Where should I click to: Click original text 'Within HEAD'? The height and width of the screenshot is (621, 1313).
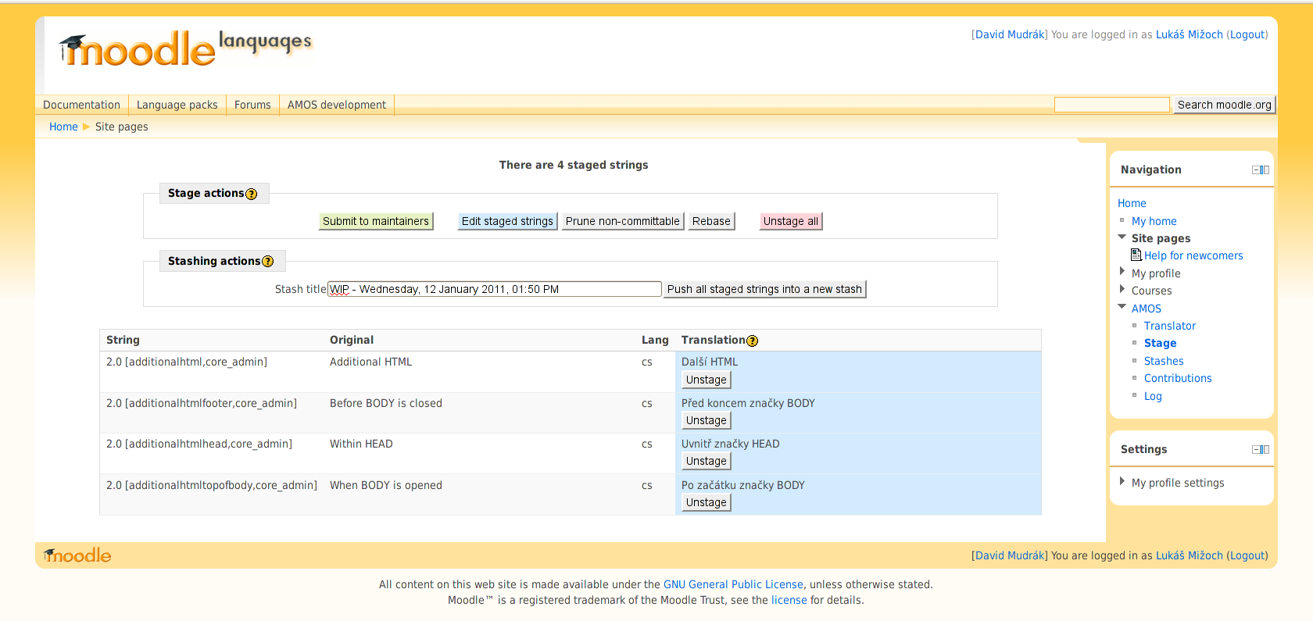(x=361, y=444)
